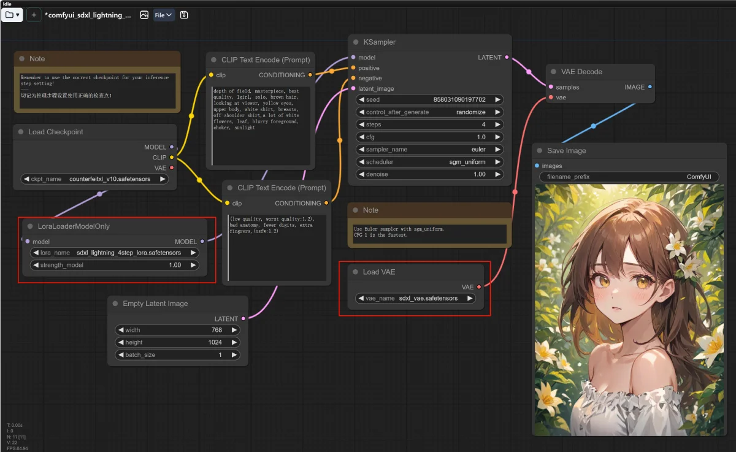Click the MODEL output port of Load Checkpoint
The height and width of the screenshot is (452, 736).
click(x=172, y=147)
